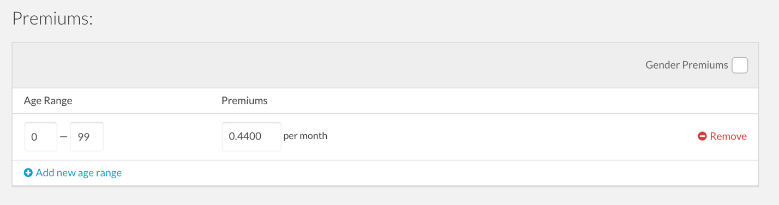Click the per month unit label
779x205 pixels.
click(305, 136)
